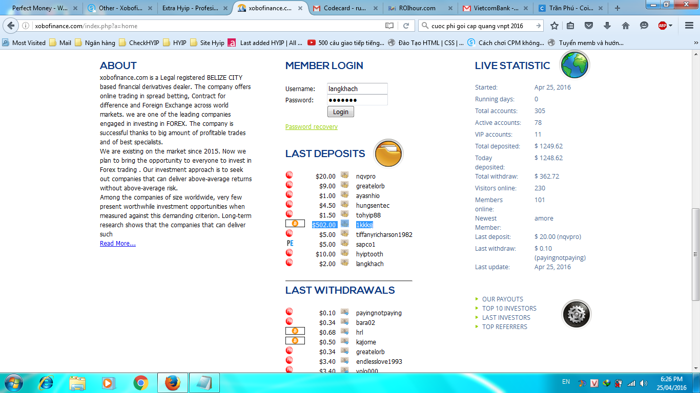This screenshot has width=700, height=393.
Task: Follow the Read More link under About
Action: click(x=118, y=244)
